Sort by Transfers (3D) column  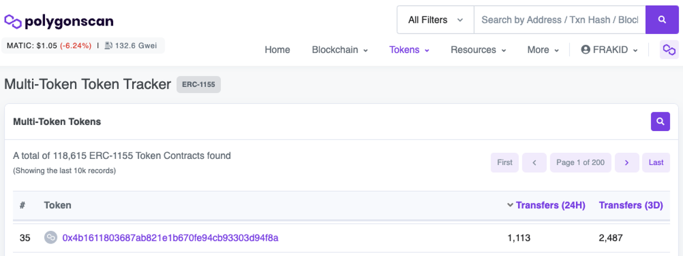(631, 205)
